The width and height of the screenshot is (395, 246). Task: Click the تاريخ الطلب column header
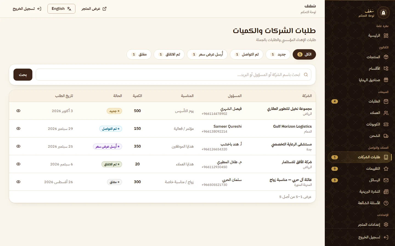point(64,96)
